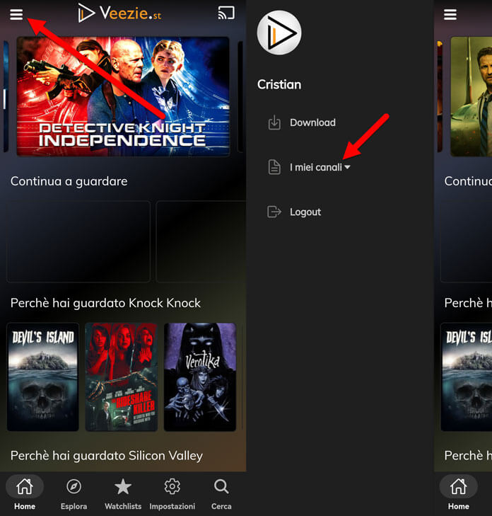The height and width of the screenshot is (516, 492).
Task: Open Impostazioni gear settings
Action: [x=172, y=493]
